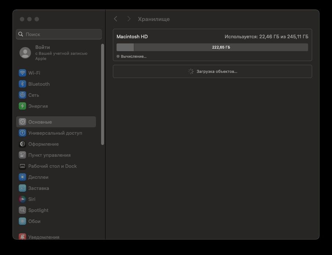This screenshot has height=255, width=332.
Task: Click the Вычисление… label
Action: tap(133, 56)
